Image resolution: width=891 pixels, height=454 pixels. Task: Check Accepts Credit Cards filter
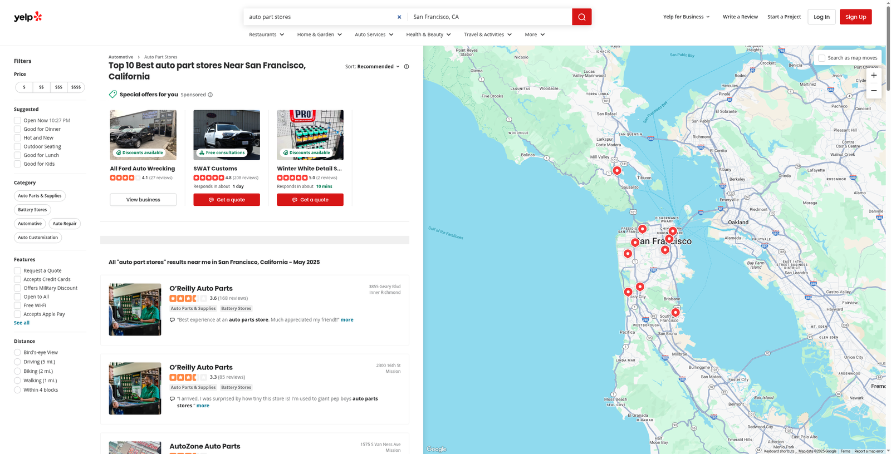click(17, 279)
